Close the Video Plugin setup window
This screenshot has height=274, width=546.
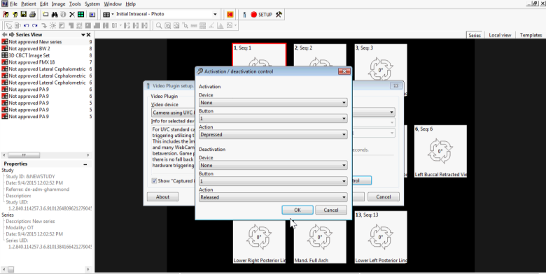pyautogui.click(x=395, y=85)
